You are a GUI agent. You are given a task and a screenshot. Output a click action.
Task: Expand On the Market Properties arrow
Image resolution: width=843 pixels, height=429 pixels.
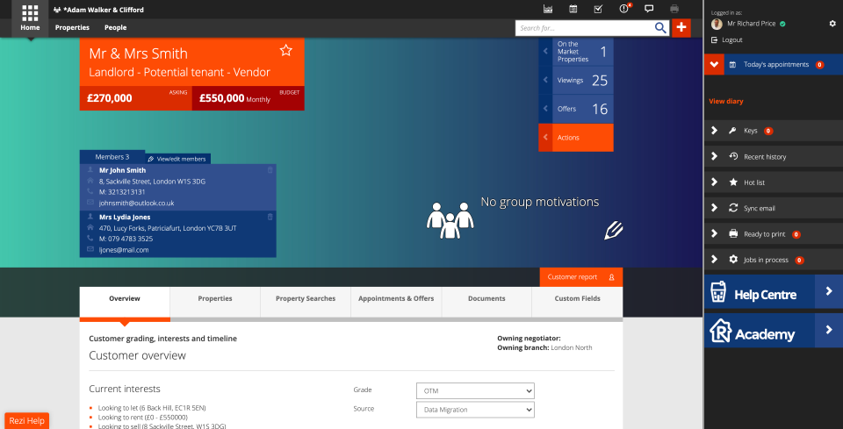click(x=545, y=52)
